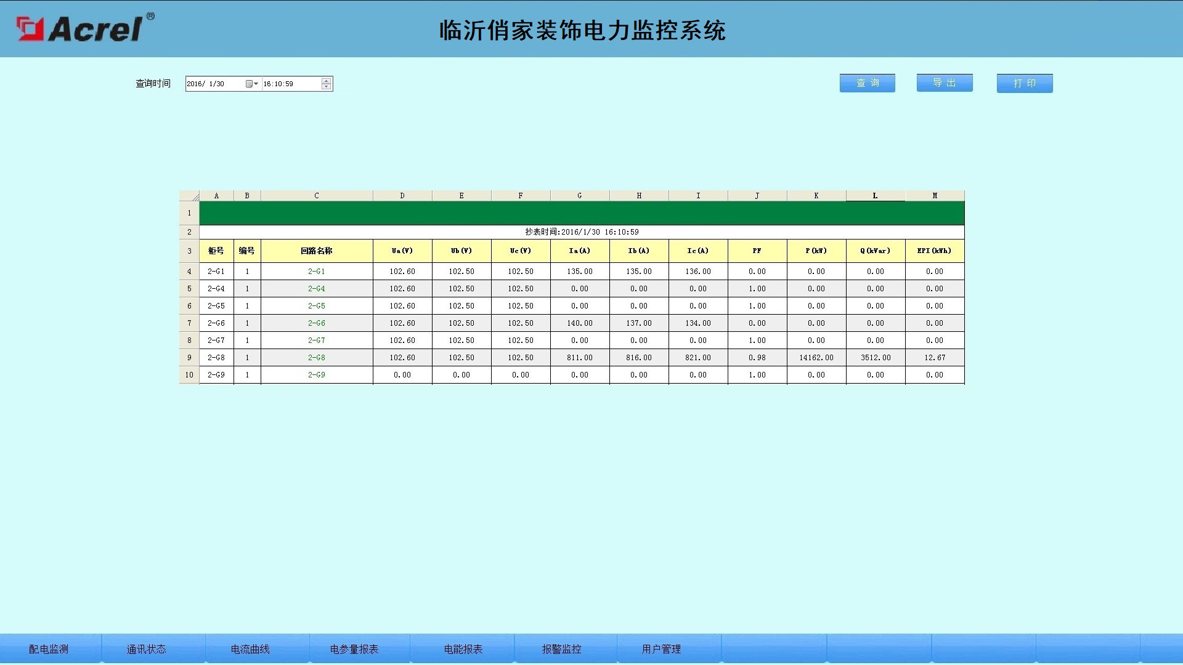This screenshot has width=1183, height=665.
Task: Click the 查询时间 label
Action: (x=153, y=84)
